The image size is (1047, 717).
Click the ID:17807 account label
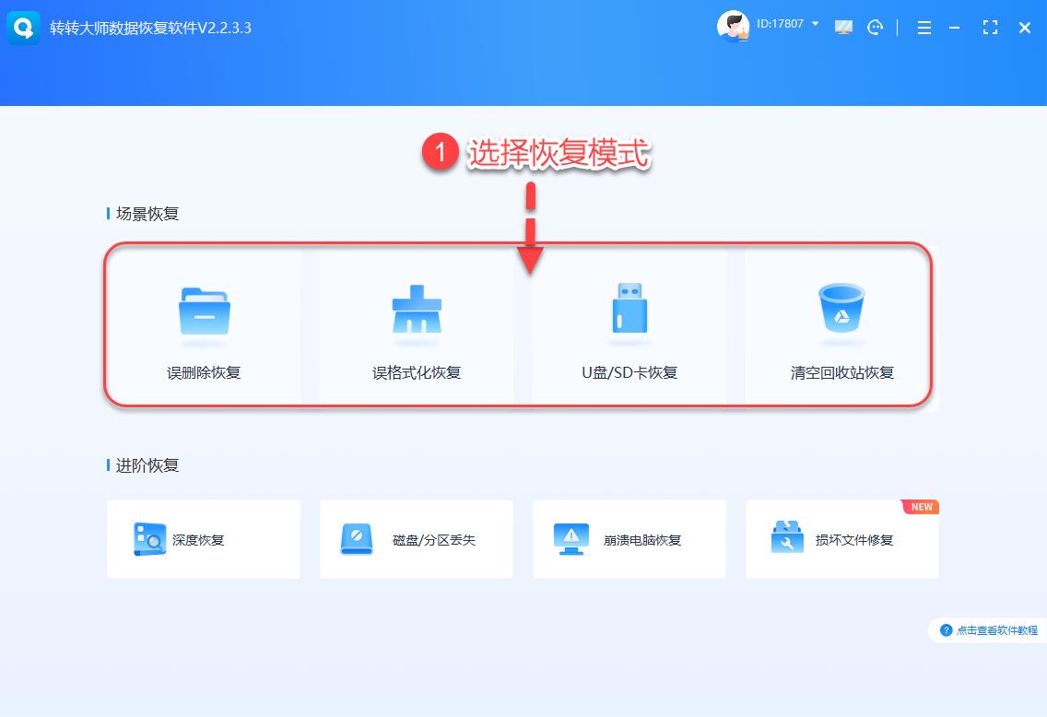[x=782, y=25]
